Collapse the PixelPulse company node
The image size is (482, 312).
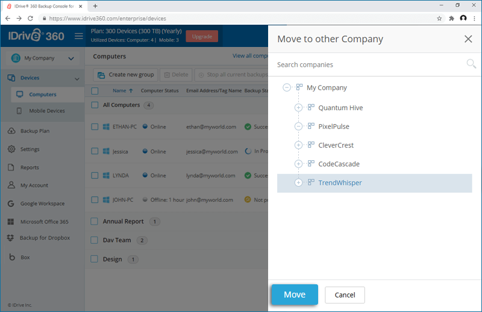click(298, 126)
